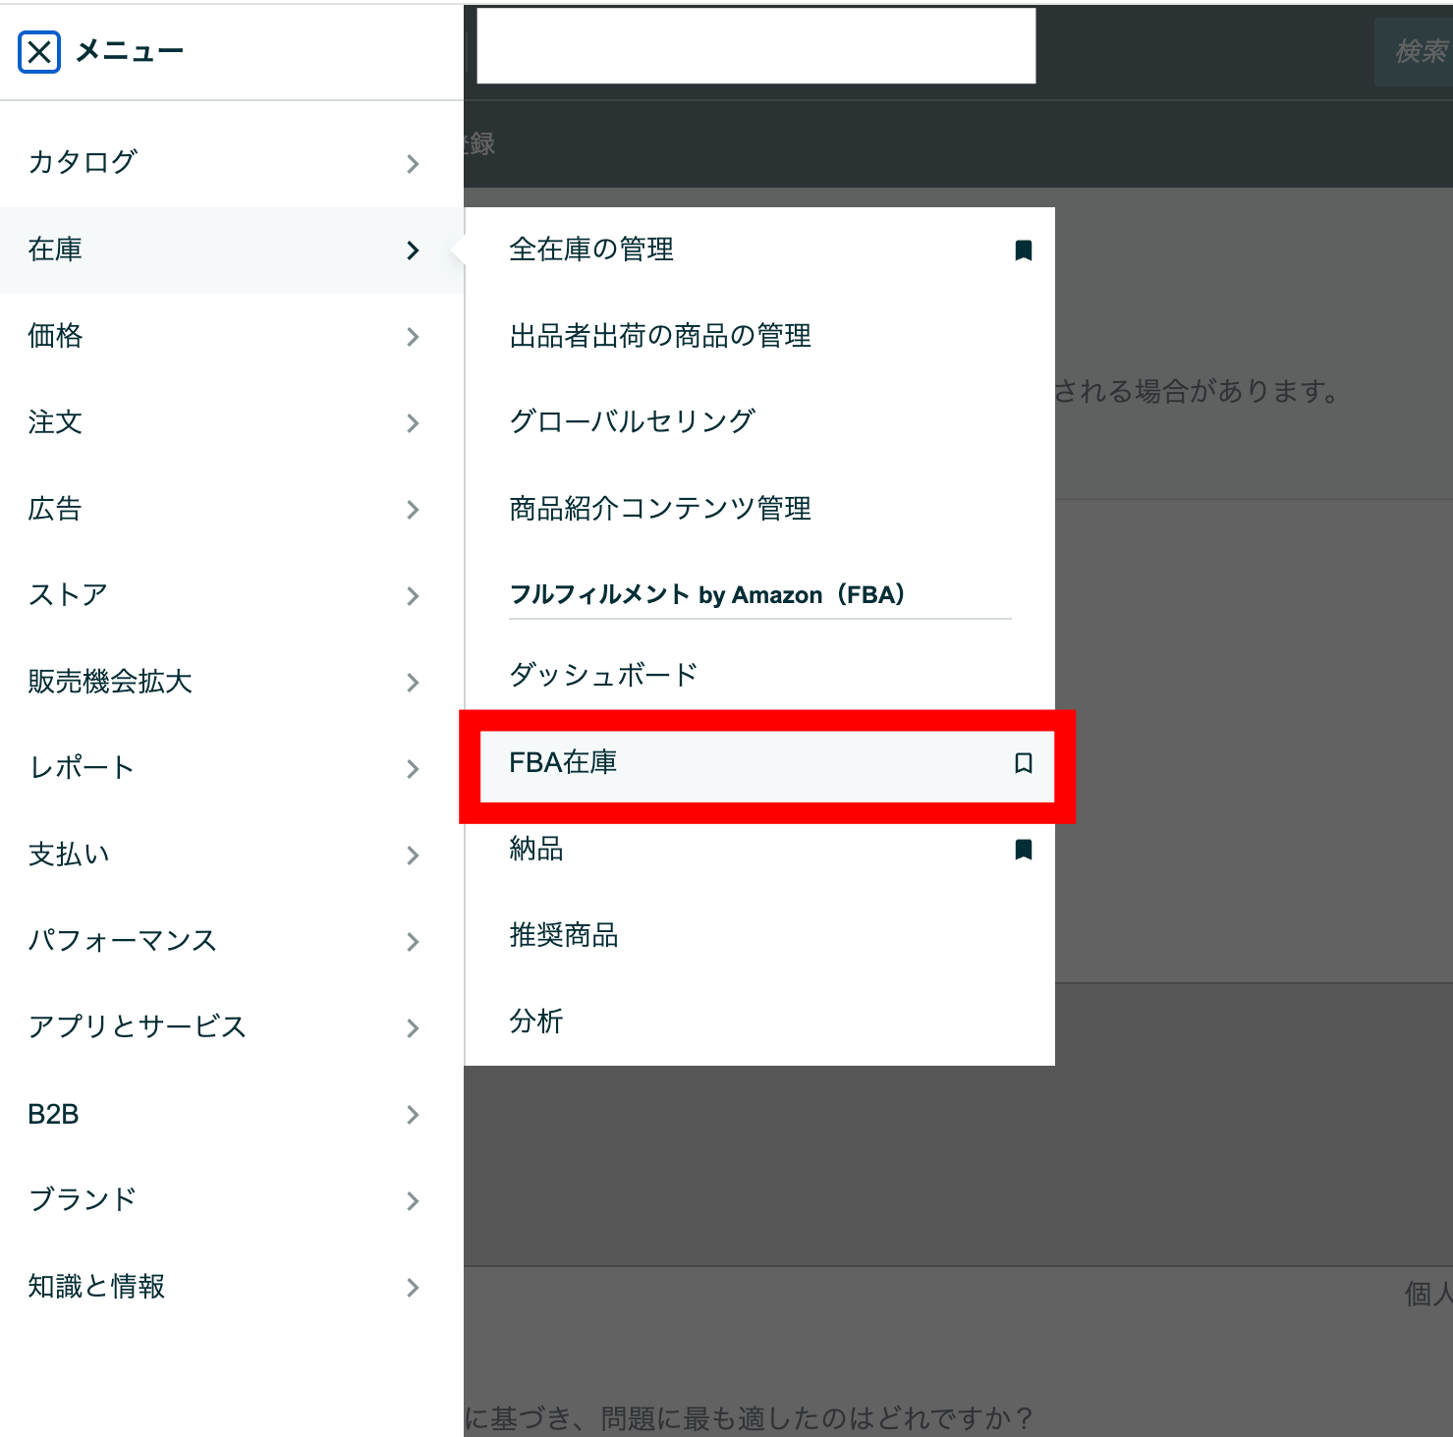Expand the レポート section chevron

pyautogui.click(x=413, y=769)
